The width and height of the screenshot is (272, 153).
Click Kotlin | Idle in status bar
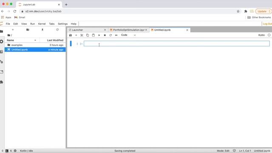point(26,151)
